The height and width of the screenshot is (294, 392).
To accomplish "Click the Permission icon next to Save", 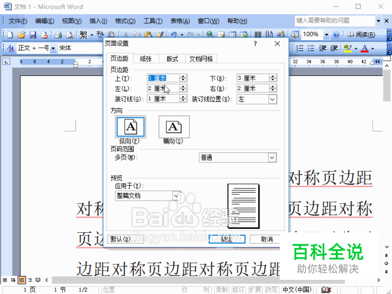I will 45,35.
